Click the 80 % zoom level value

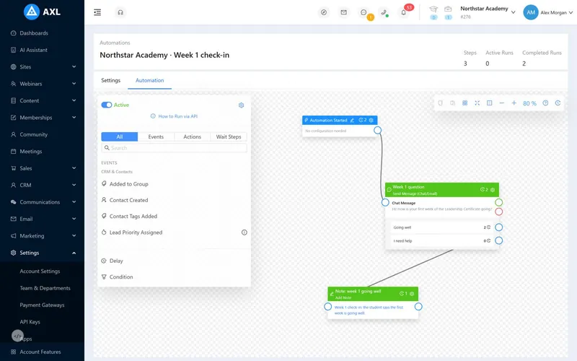click(x=529, y=103)
